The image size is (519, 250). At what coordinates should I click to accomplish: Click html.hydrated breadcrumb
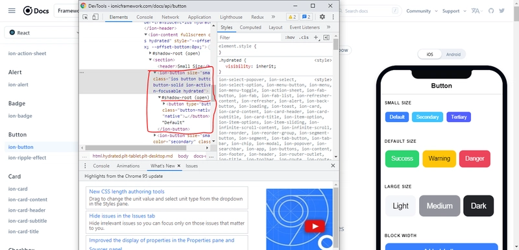tap(133, 156)
